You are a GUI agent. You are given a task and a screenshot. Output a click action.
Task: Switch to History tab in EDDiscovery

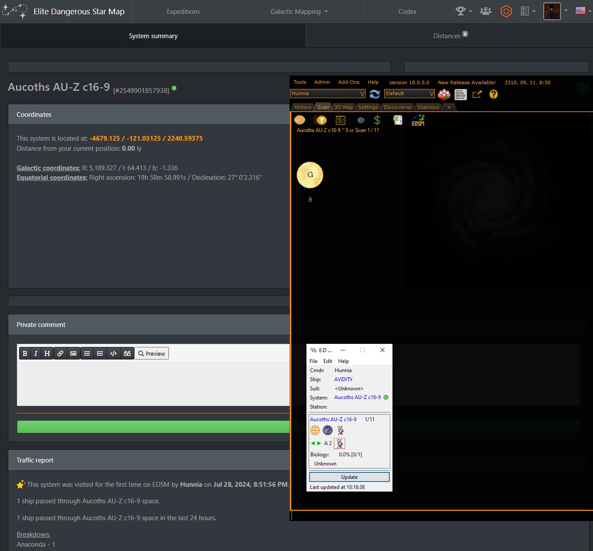pos(303,107)
